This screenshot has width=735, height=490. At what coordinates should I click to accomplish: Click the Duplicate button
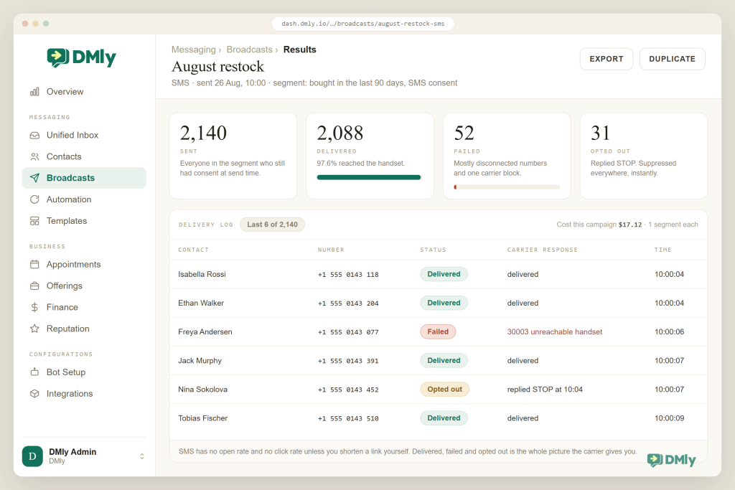point(672,59)
